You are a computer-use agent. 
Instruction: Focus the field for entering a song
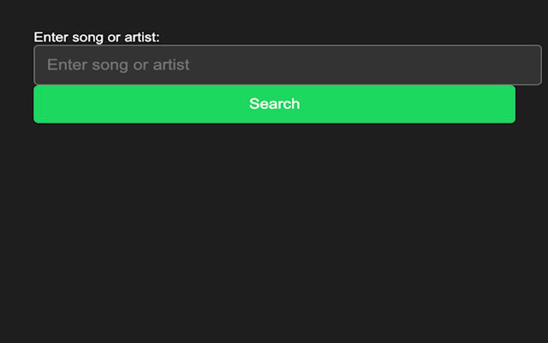point(287,65)
